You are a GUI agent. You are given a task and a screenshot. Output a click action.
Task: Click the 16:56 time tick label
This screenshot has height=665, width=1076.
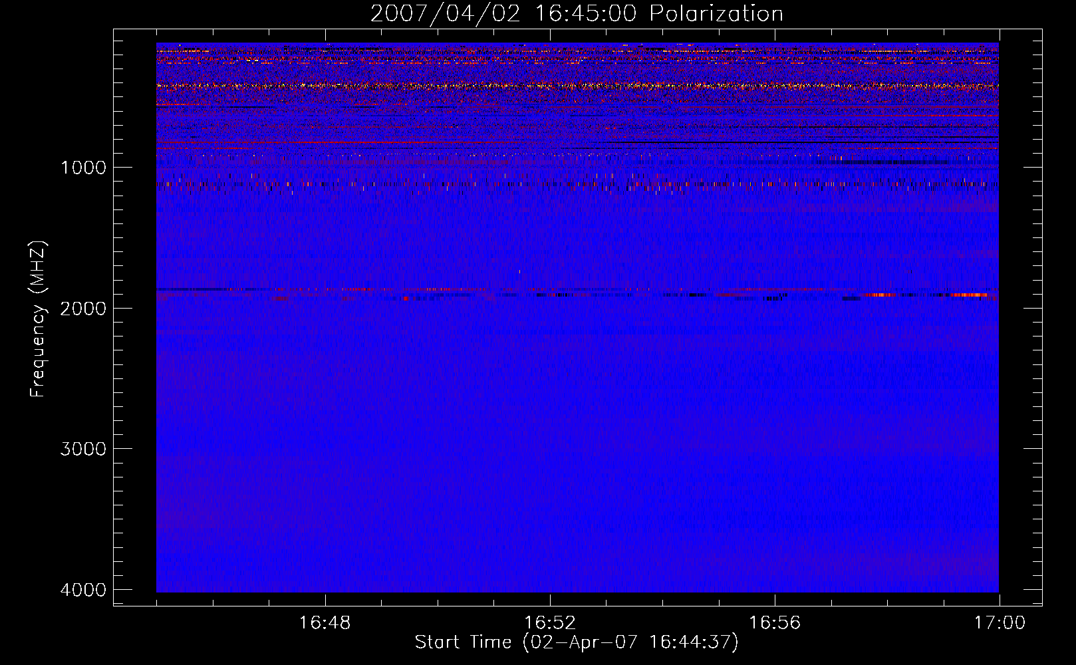[x=775, y=623]
